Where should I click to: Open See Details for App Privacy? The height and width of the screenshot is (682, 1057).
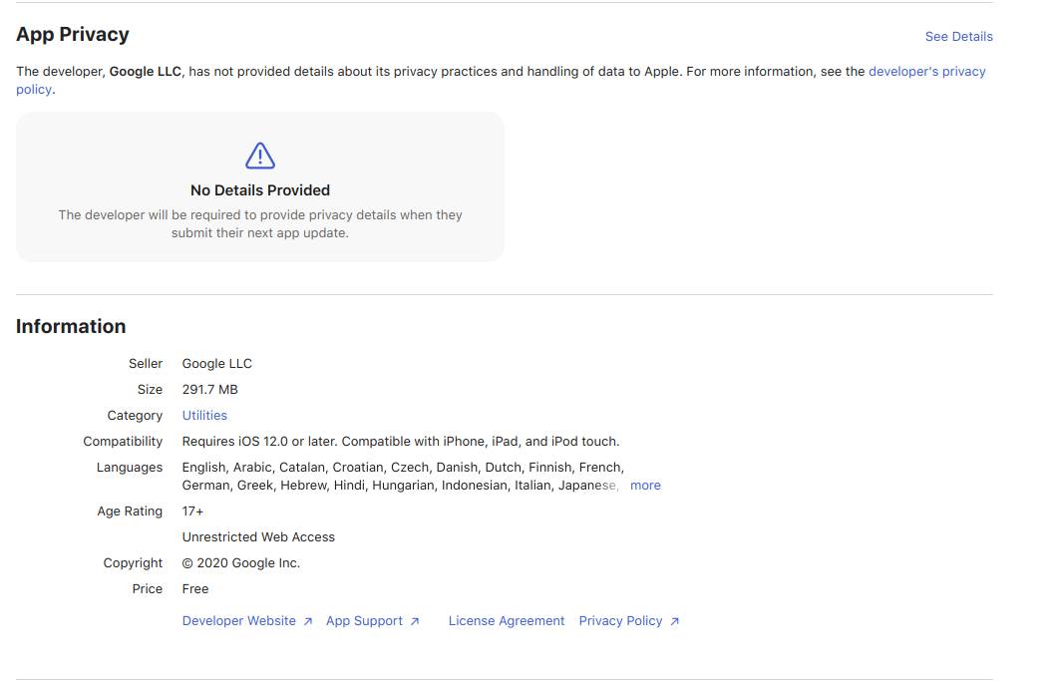click(x=958, y=36)
